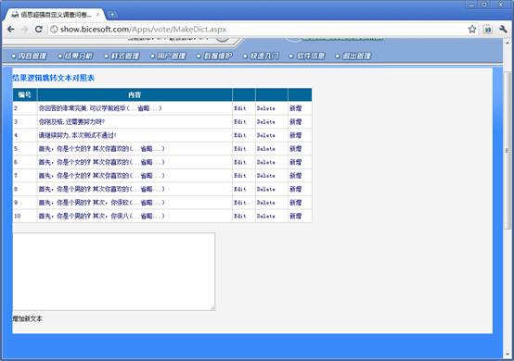514x361 pixels.
Task: Close the current browser tab
Action: [97, 15]
